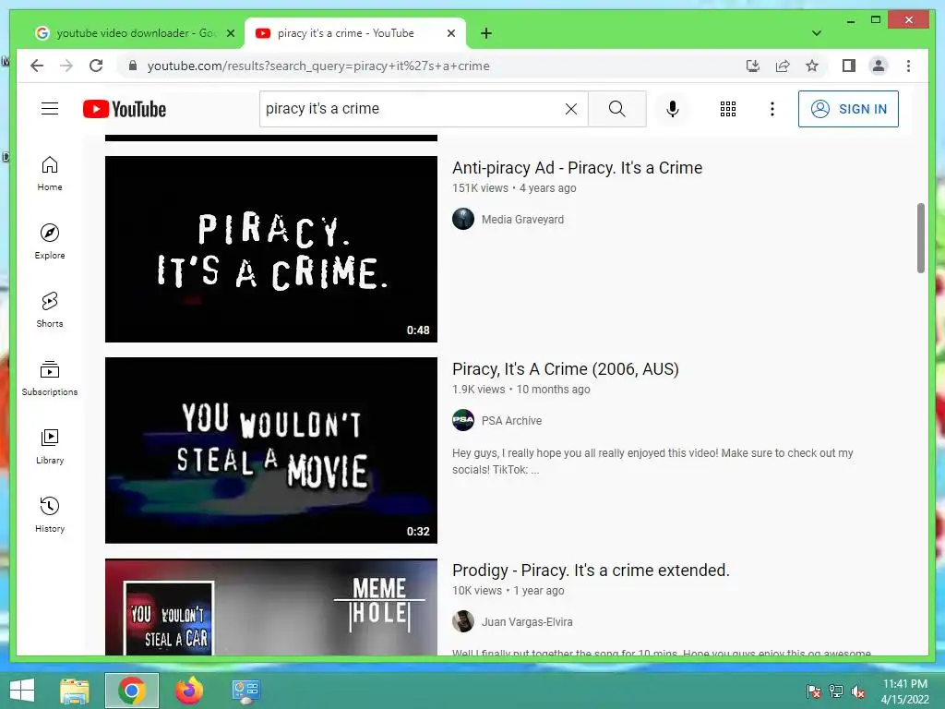Click the install app icon in address bar
Screen dimensions: 945x709
(753, 66)
